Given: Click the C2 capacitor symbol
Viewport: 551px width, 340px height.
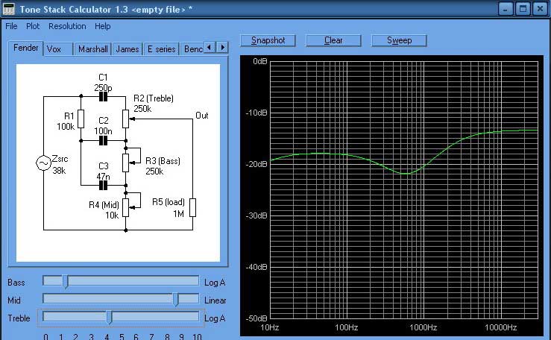Looking at the screenshot, I should (x=103, y=141).
